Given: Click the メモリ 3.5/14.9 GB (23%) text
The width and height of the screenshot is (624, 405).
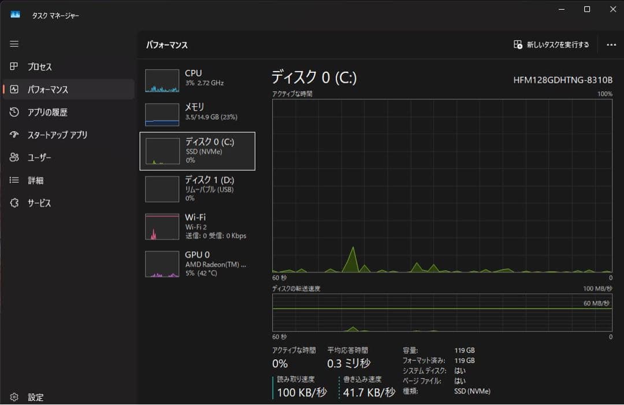Looking at the screenshot, I should [x=211, y=117].
